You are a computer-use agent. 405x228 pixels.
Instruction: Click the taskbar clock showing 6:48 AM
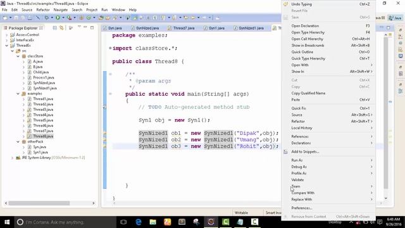394,222
